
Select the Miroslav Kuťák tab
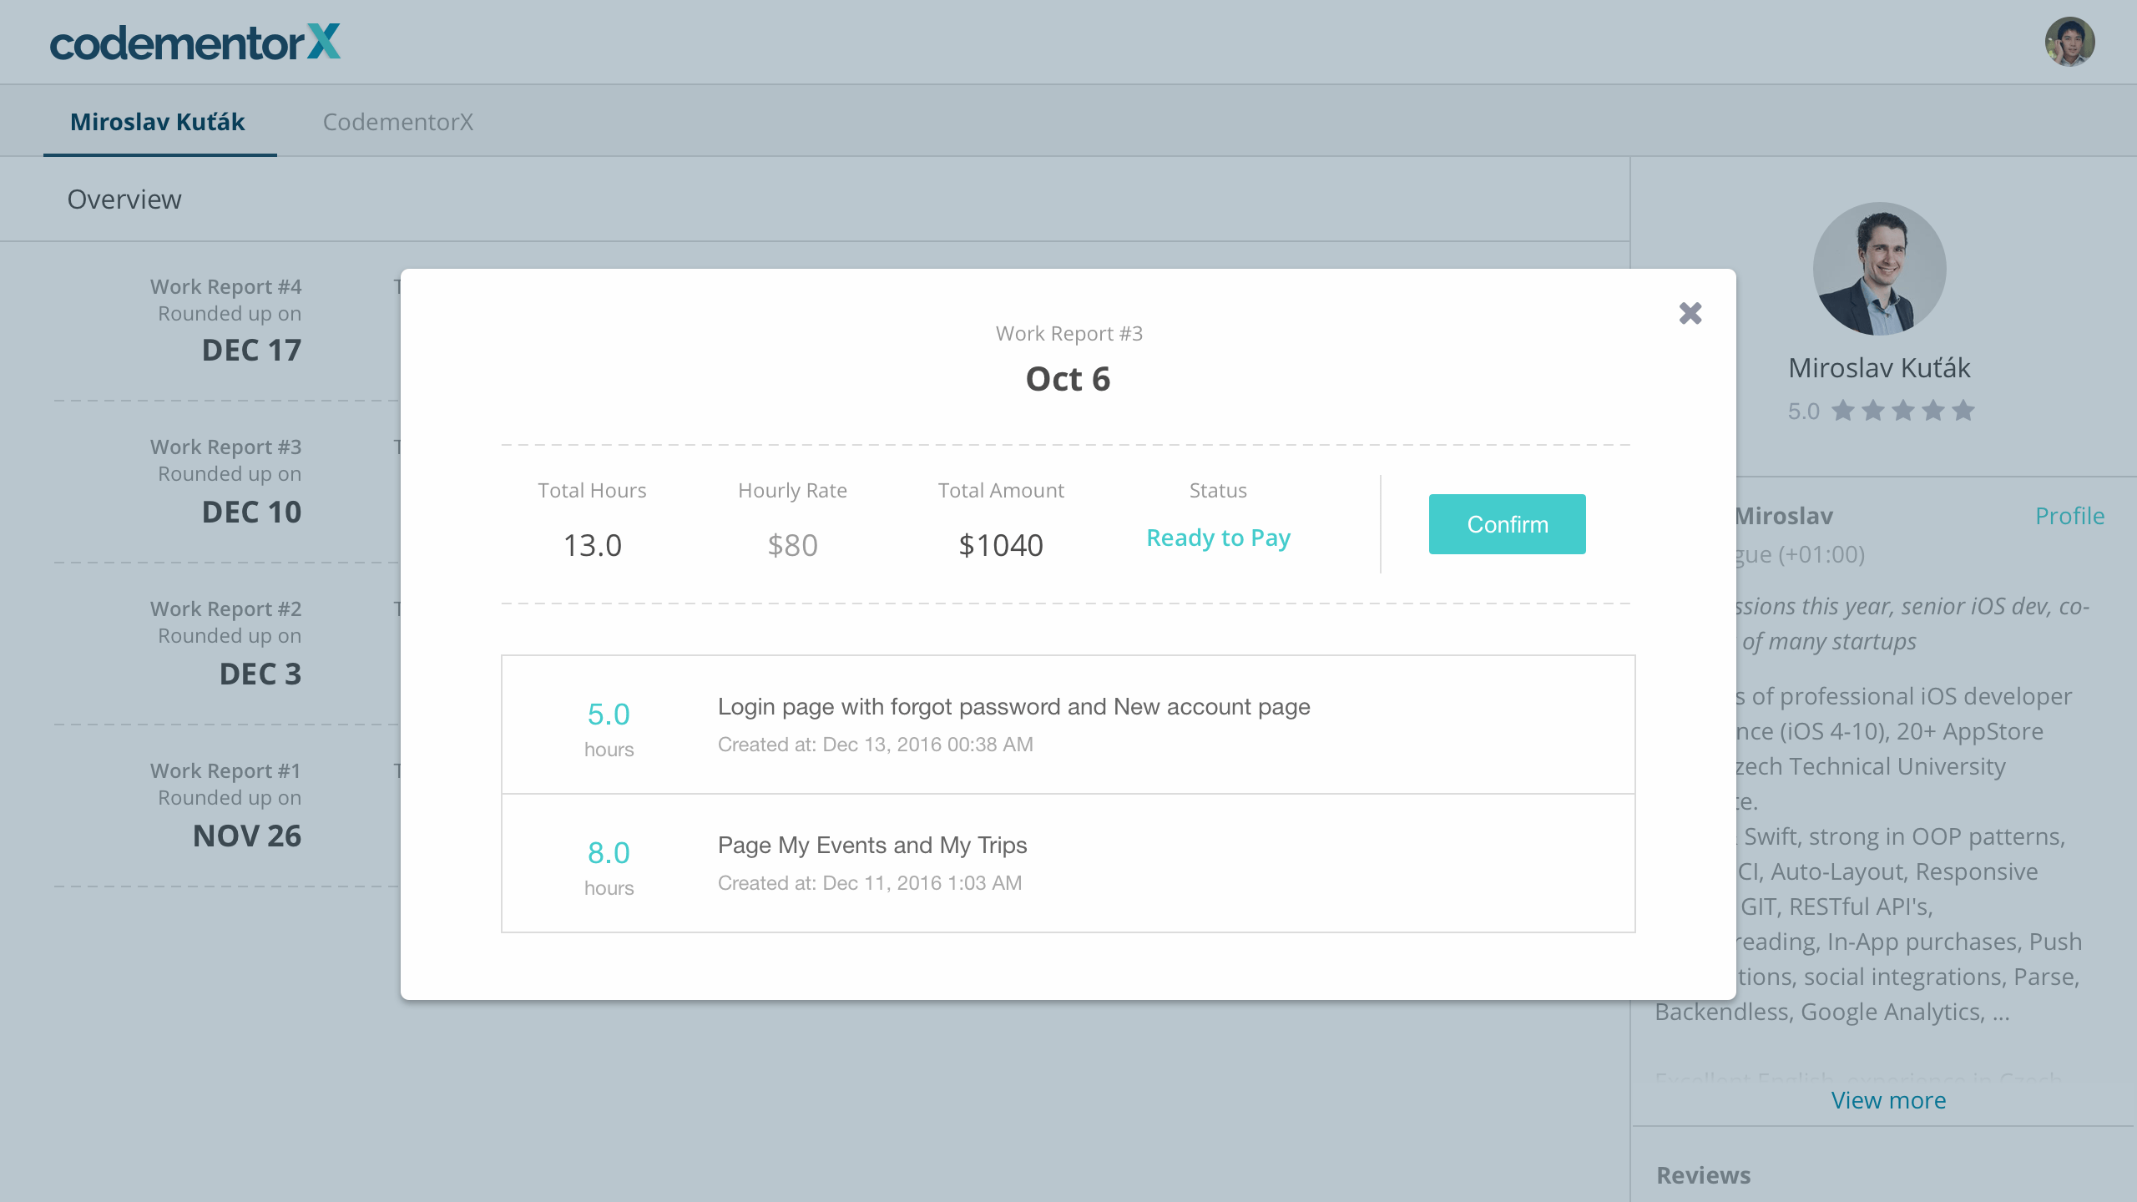[158, 122]
